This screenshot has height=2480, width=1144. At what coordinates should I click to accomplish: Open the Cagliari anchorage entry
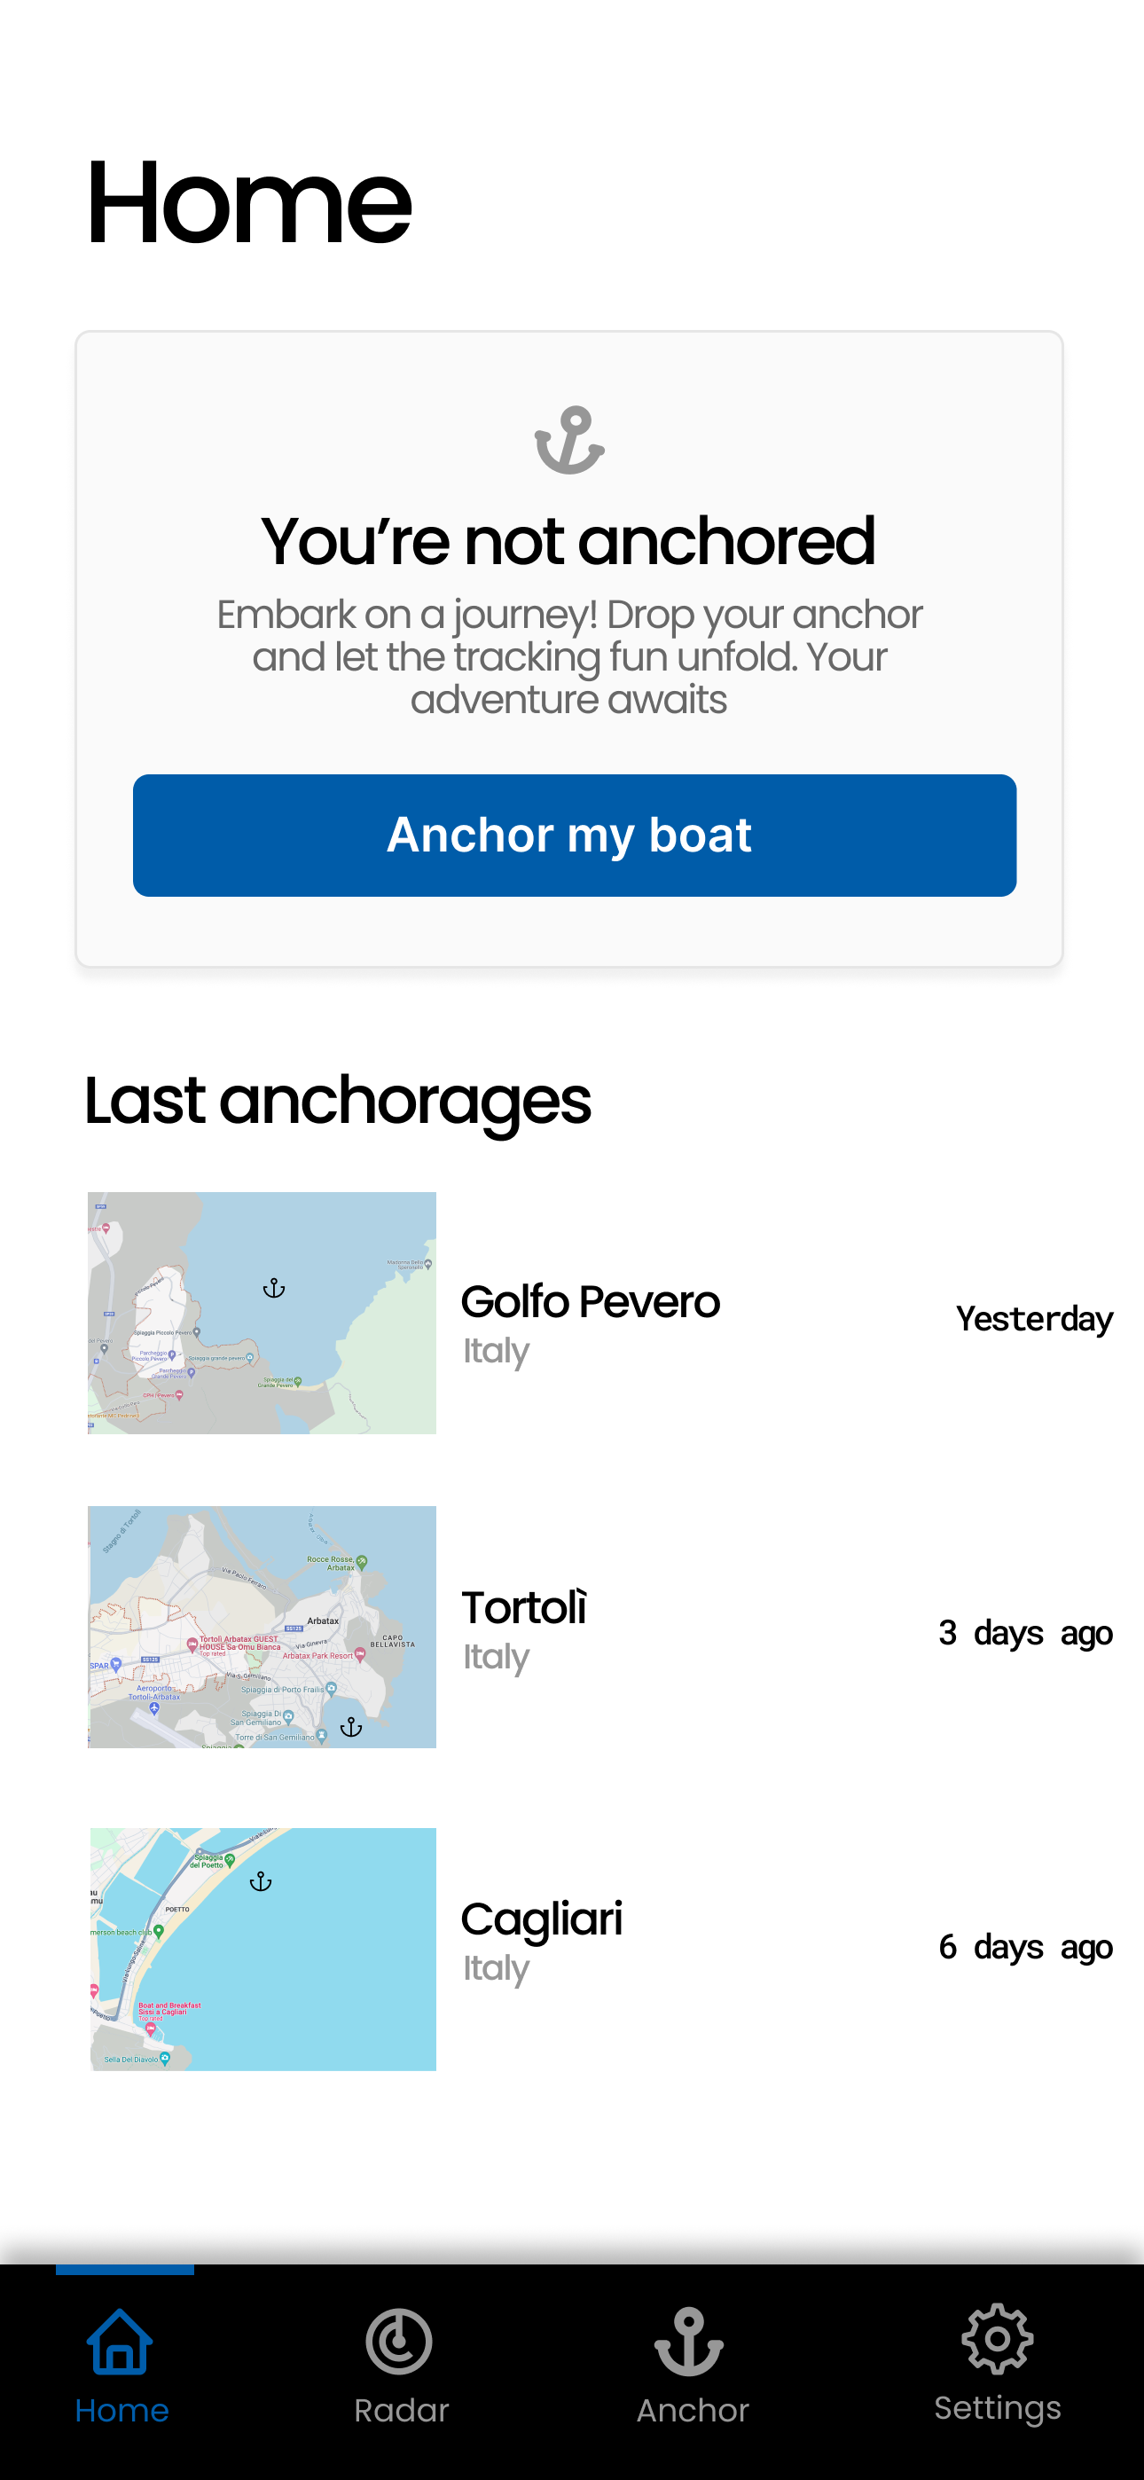pos(541,1919)
